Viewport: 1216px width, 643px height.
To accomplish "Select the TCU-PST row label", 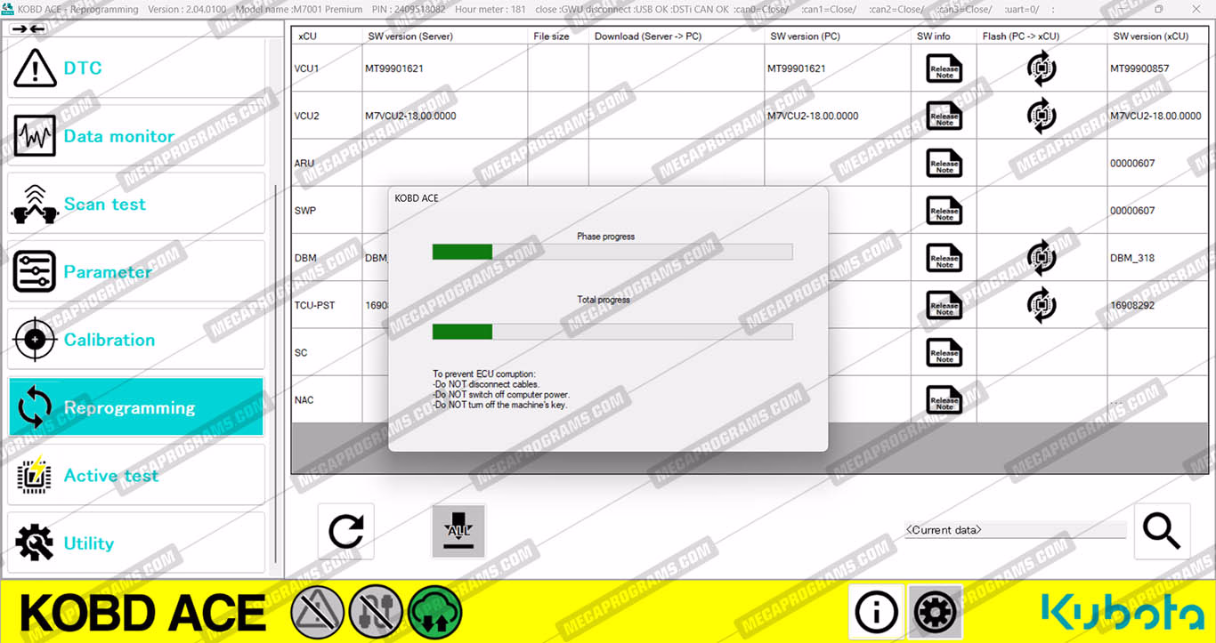I will click(315, 306).
